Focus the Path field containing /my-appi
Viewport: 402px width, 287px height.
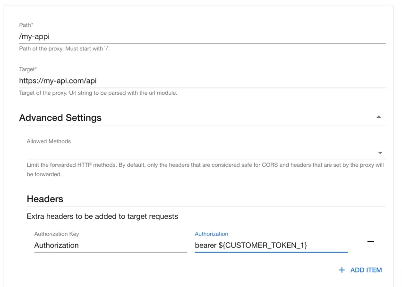pos(202,36)
